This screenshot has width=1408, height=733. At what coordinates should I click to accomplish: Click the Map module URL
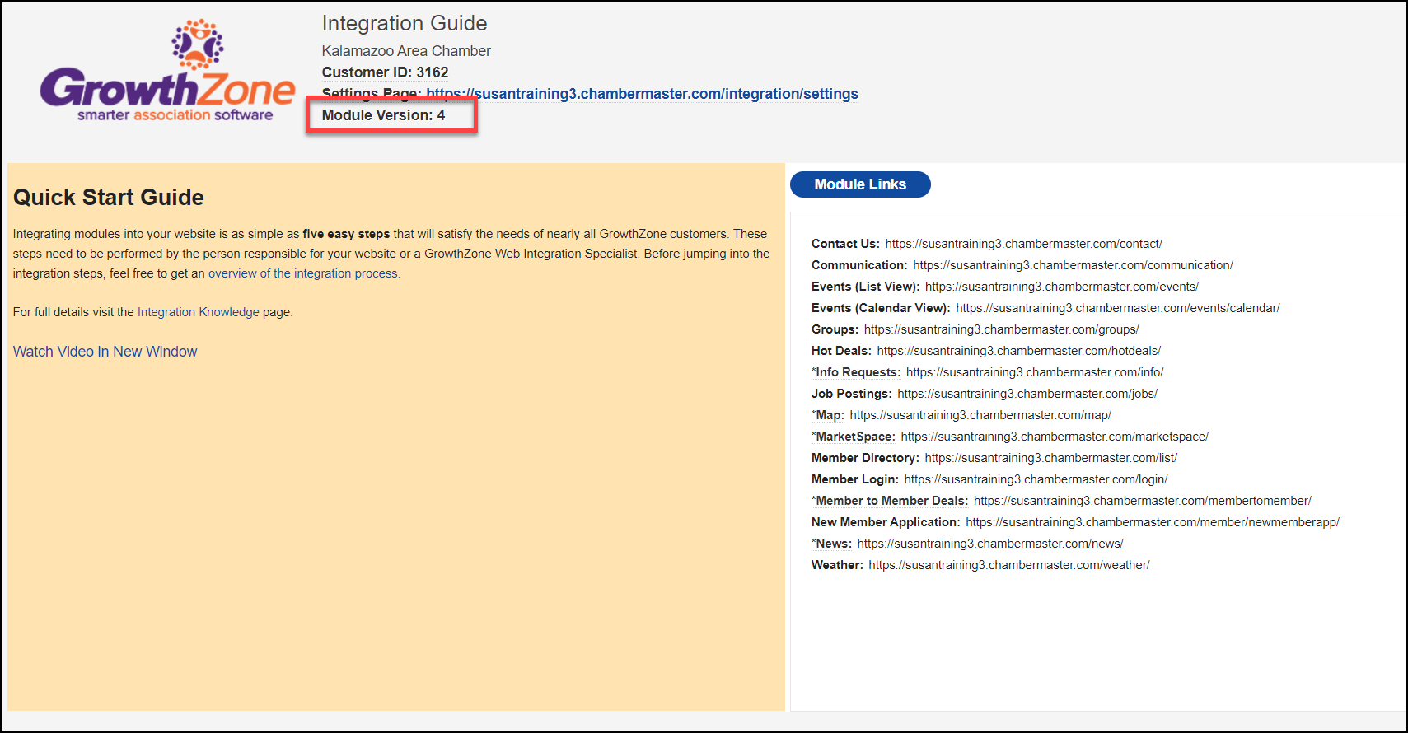(x=980, y=415)
